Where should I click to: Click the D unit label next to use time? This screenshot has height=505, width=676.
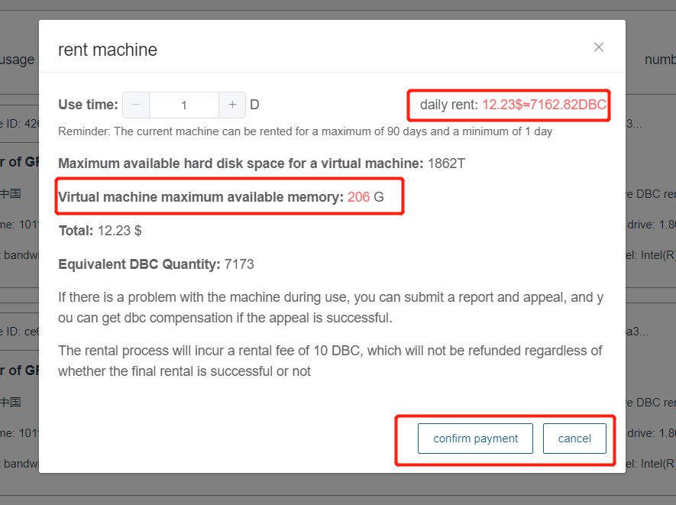(254, 105)
